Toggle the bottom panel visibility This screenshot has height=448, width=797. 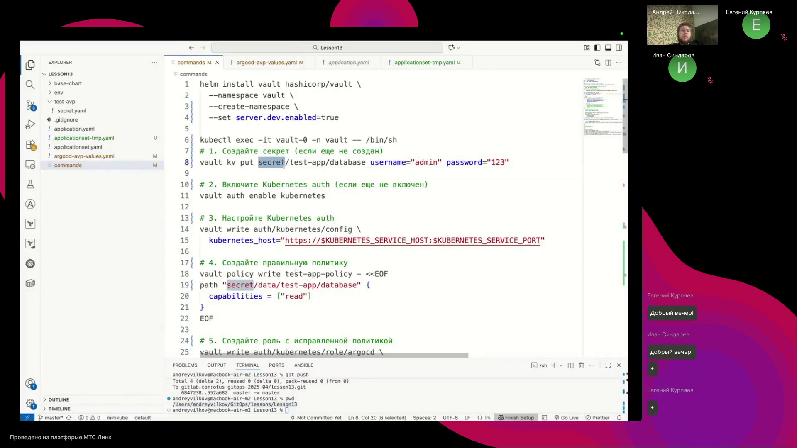click(x=608, y=48)
